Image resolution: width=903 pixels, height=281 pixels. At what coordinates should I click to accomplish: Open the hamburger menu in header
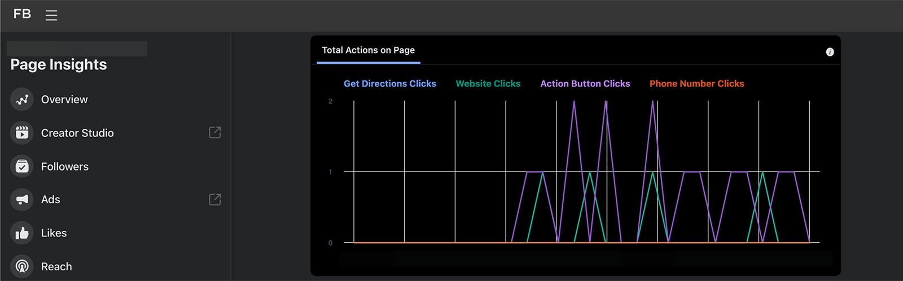[x=51, y=15]
